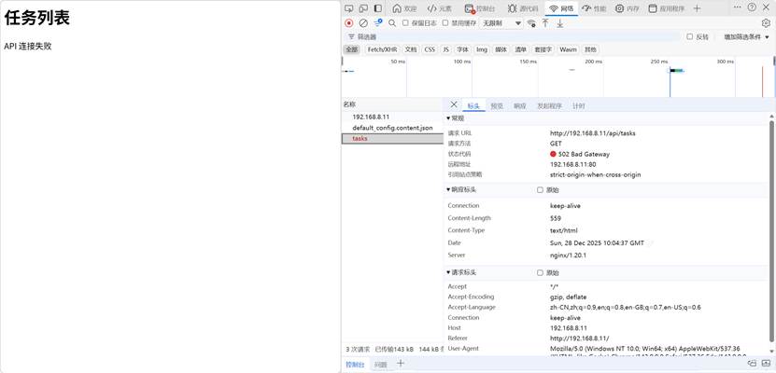
Task: Close the request details pane
Action: [454, 104]
